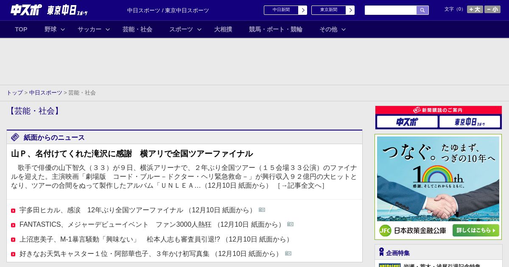Increase text size with 大 button
This screenshot has height=267, width=509.
coord(475,9)
